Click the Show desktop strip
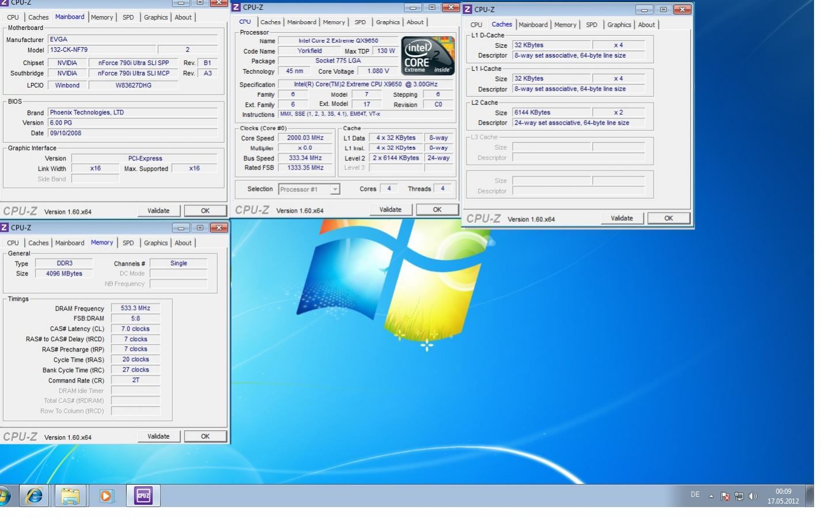 pos(809,496)
